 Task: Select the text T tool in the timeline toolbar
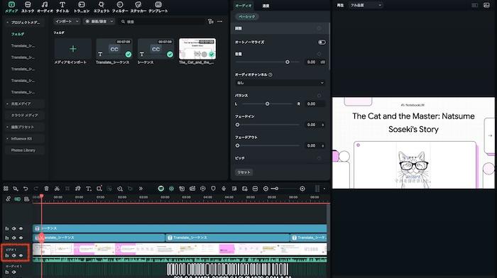[x=89, y=189]
